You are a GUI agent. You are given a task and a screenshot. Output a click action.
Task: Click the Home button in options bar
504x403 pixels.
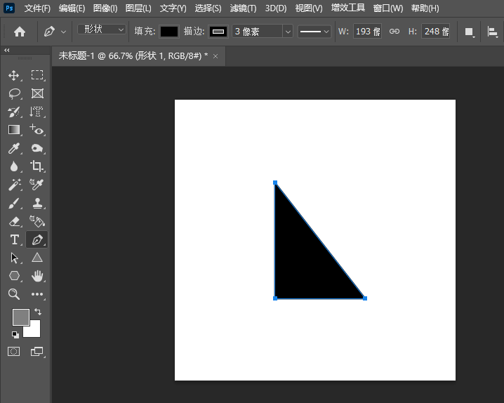20,32
